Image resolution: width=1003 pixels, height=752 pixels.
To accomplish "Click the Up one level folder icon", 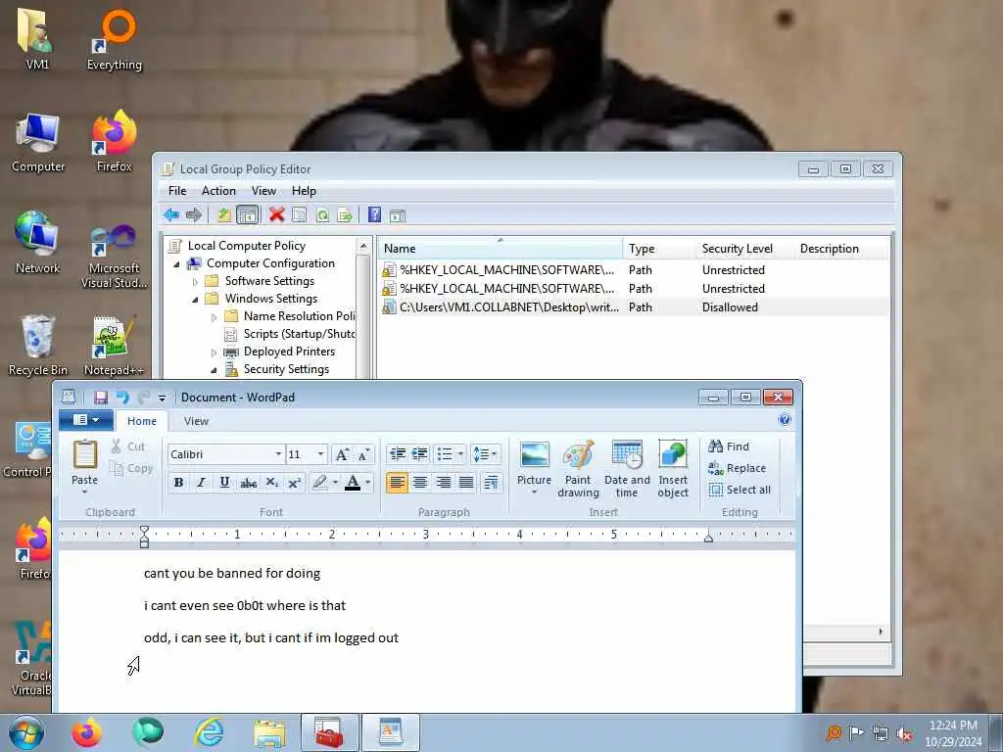I will click(224, 214).
